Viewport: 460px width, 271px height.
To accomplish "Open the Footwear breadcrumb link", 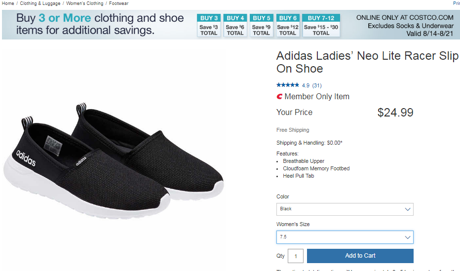I will click(119, 3).
